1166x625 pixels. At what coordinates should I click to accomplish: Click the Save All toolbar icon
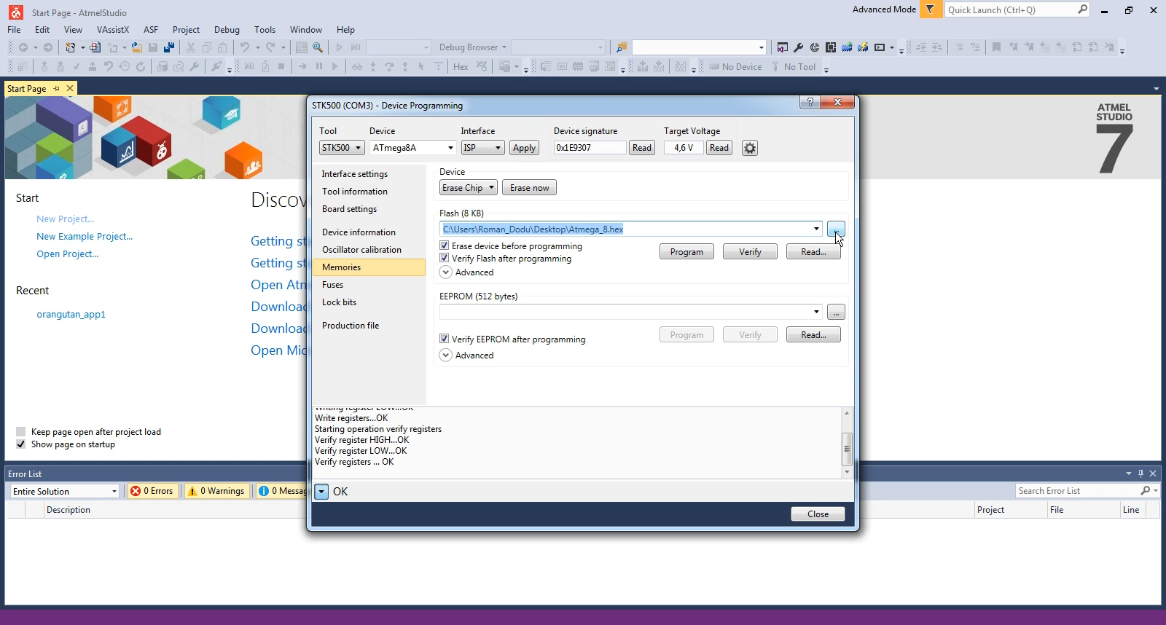click(x=169, y=47)
